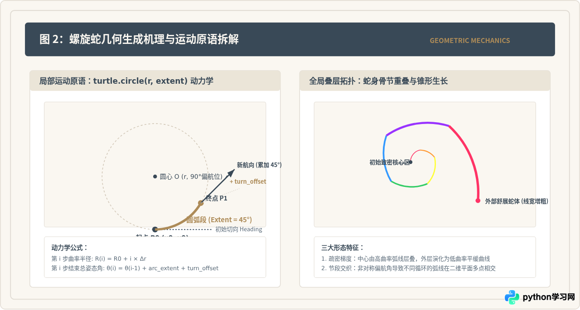Screen dimensions: 580x310
Task: Click the title 图 2：螺旋蛇几何生成机理与运动原语拆解
Action: pyautogui.click(x=139, y=39)
